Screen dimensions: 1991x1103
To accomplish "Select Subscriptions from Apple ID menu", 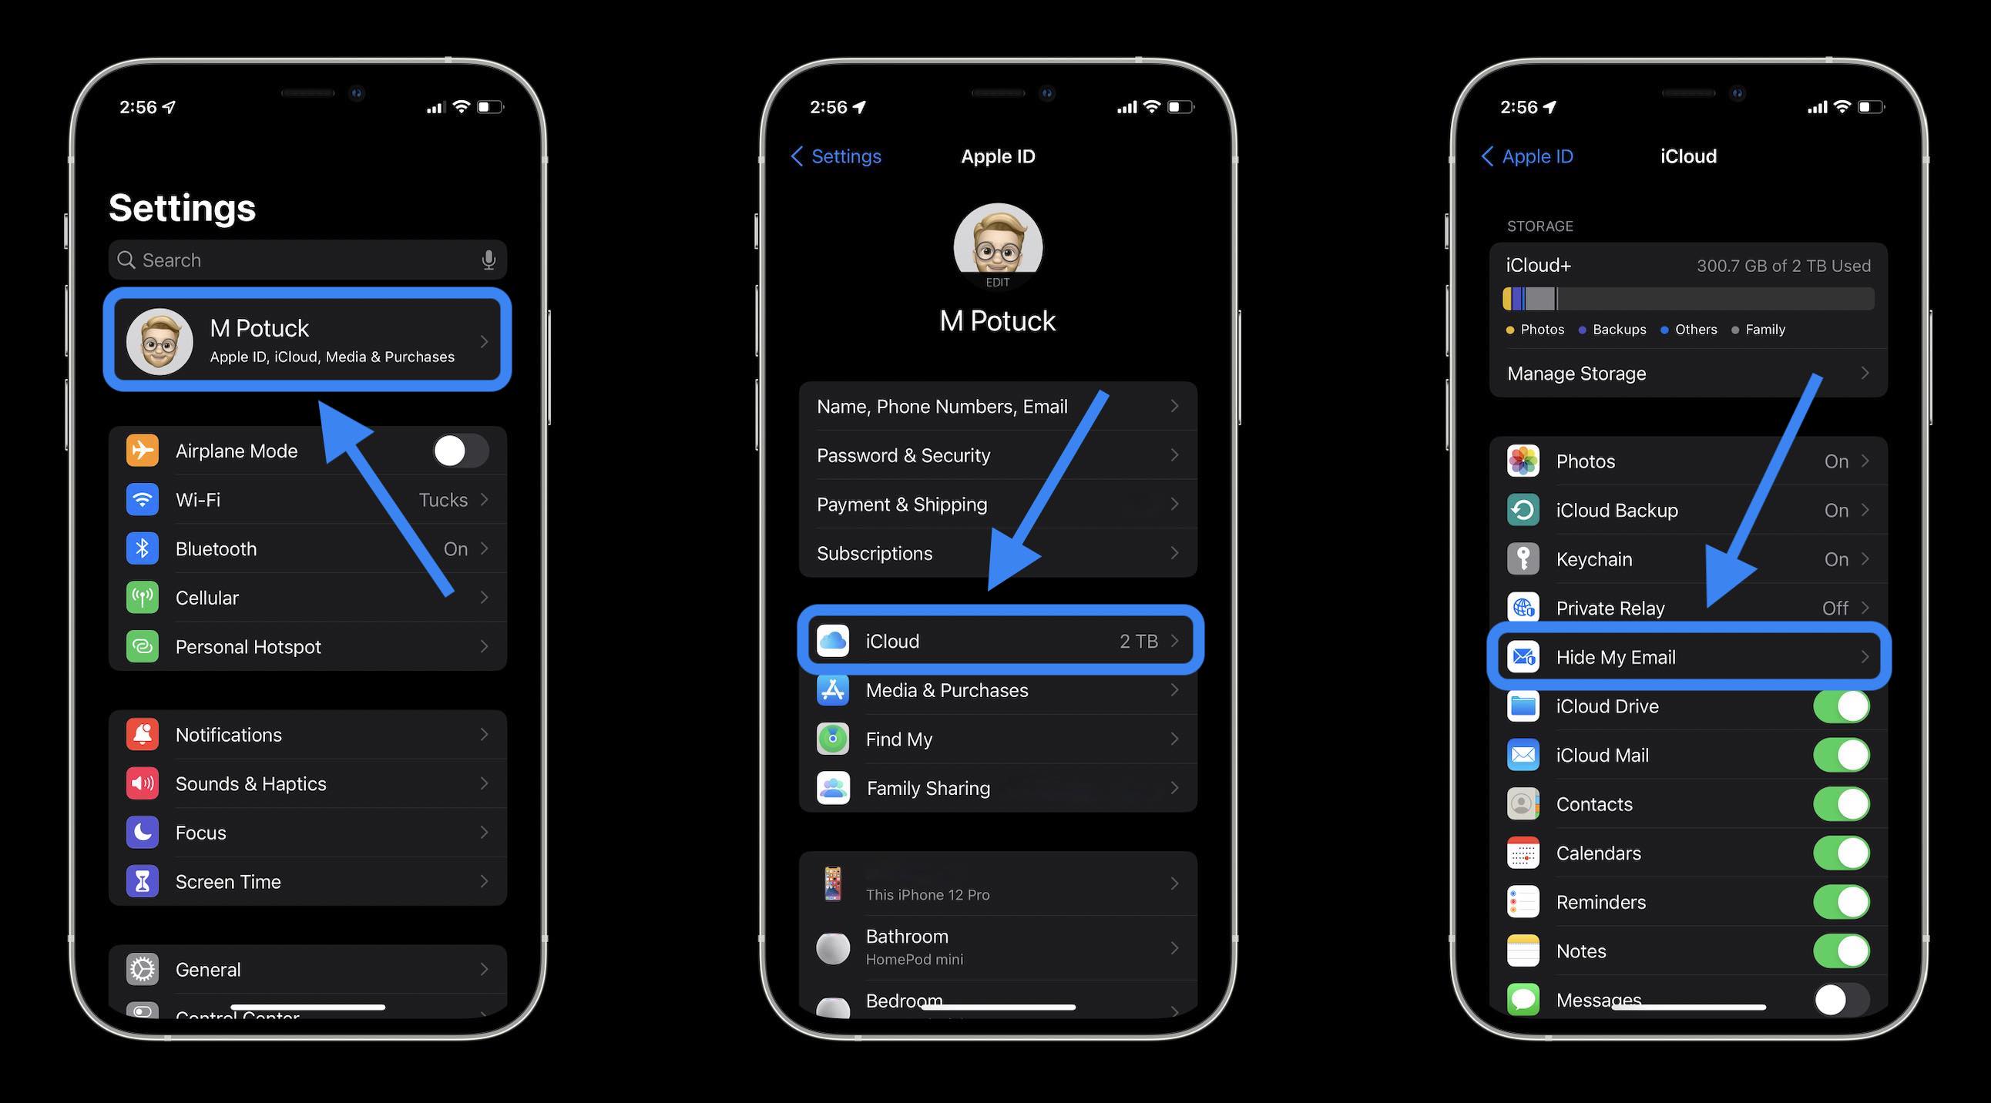I will coord(997,553).
